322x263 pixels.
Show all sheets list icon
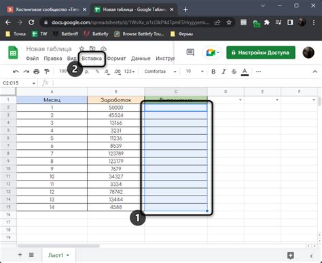pos(31,255)
